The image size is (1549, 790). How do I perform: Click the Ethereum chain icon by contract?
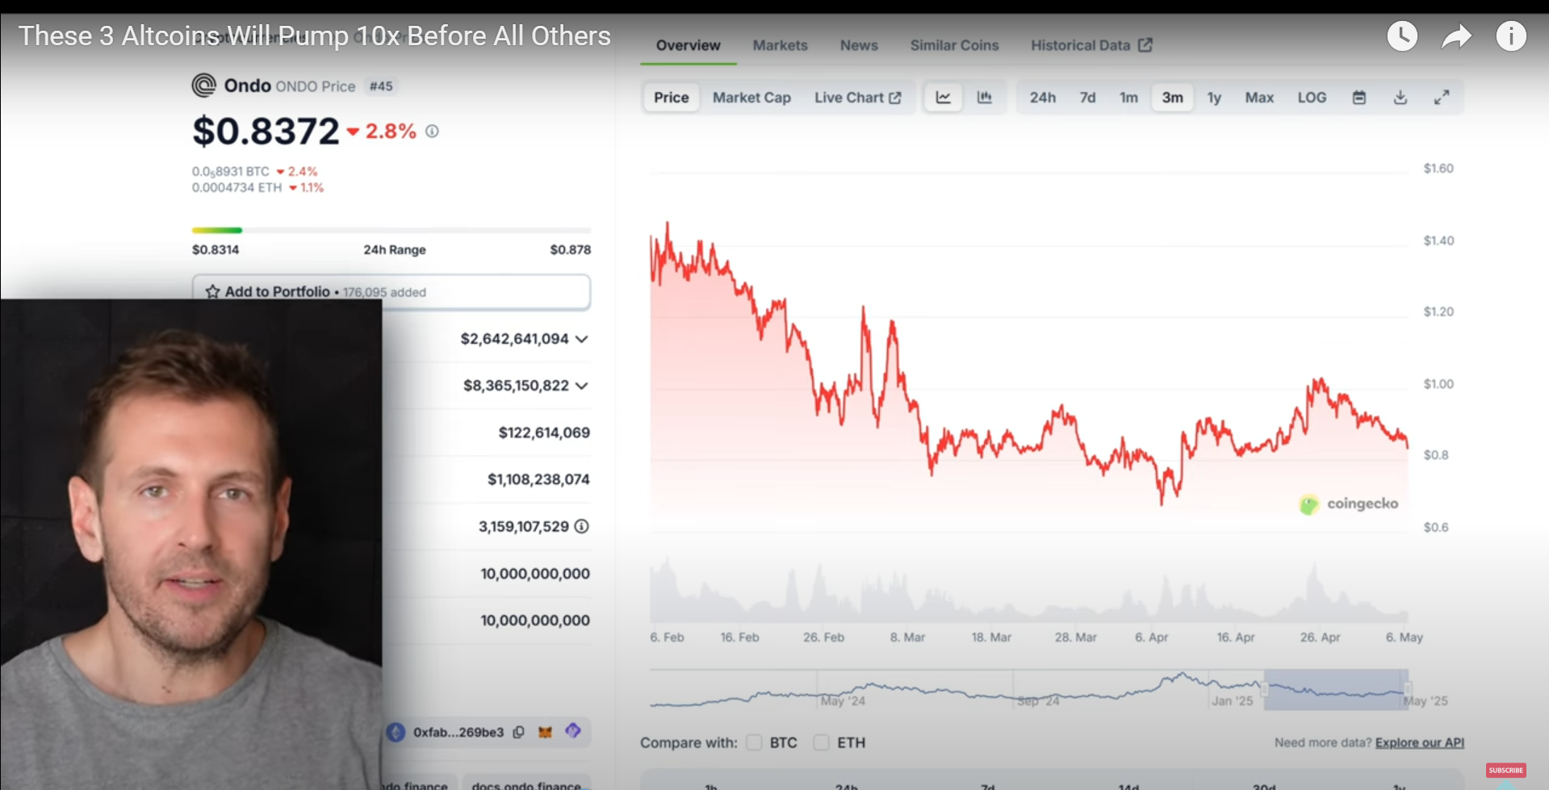coord(396,732)
